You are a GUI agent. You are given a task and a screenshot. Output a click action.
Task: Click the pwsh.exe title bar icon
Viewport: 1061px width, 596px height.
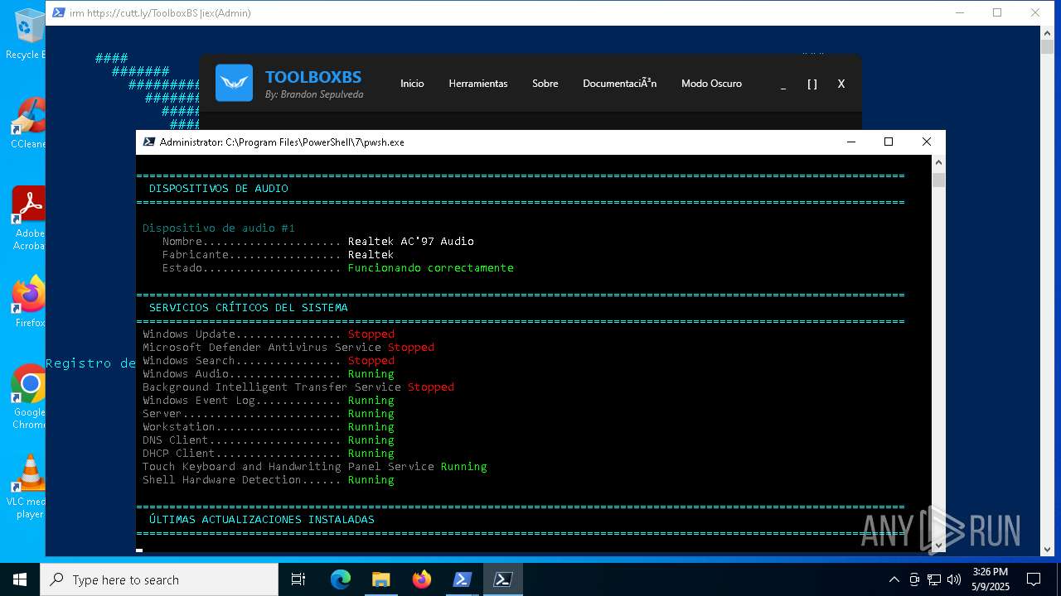(148, 142)
